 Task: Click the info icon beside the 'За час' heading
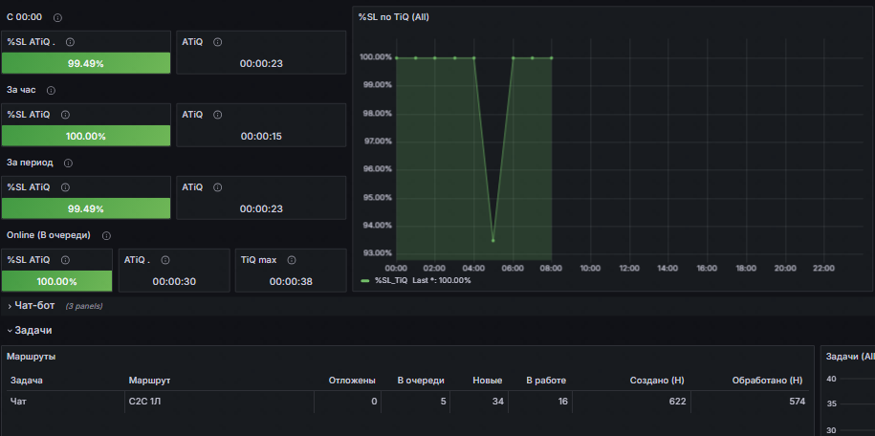51,91
